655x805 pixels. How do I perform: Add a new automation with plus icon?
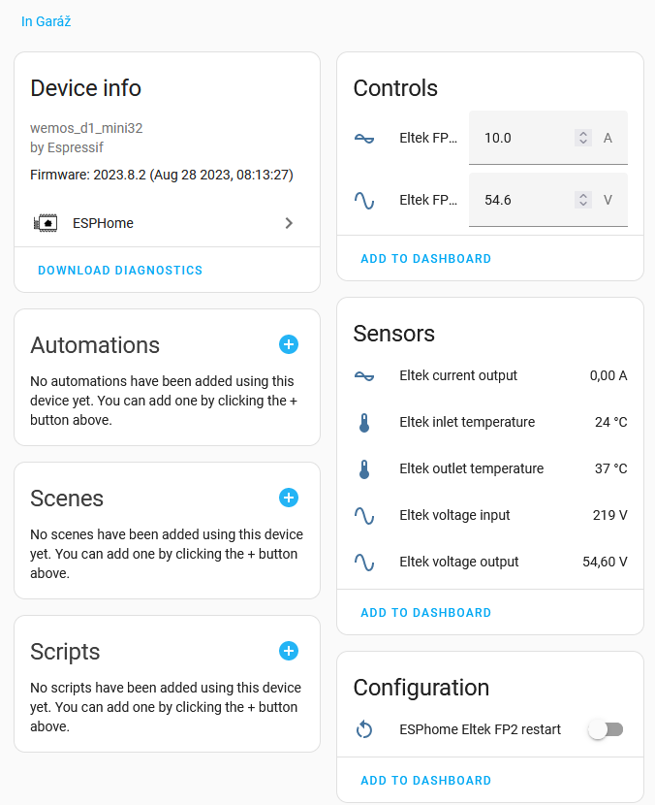(289, 344)
